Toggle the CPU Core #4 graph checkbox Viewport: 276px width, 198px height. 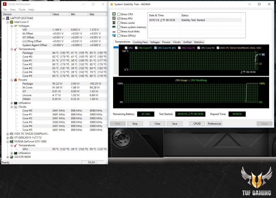[x=199, y=48]
